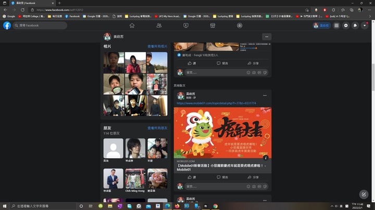Open a new browser tab
The image size is (375, 210).
click(59, 3)
